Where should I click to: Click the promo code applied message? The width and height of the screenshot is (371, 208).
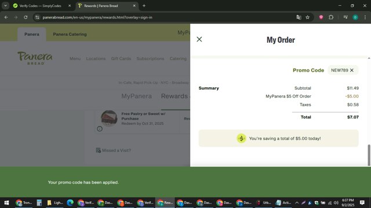coord(83,183)
